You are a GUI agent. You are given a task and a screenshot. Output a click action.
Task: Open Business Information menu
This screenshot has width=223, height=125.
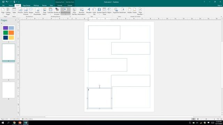tap(82, 11)
